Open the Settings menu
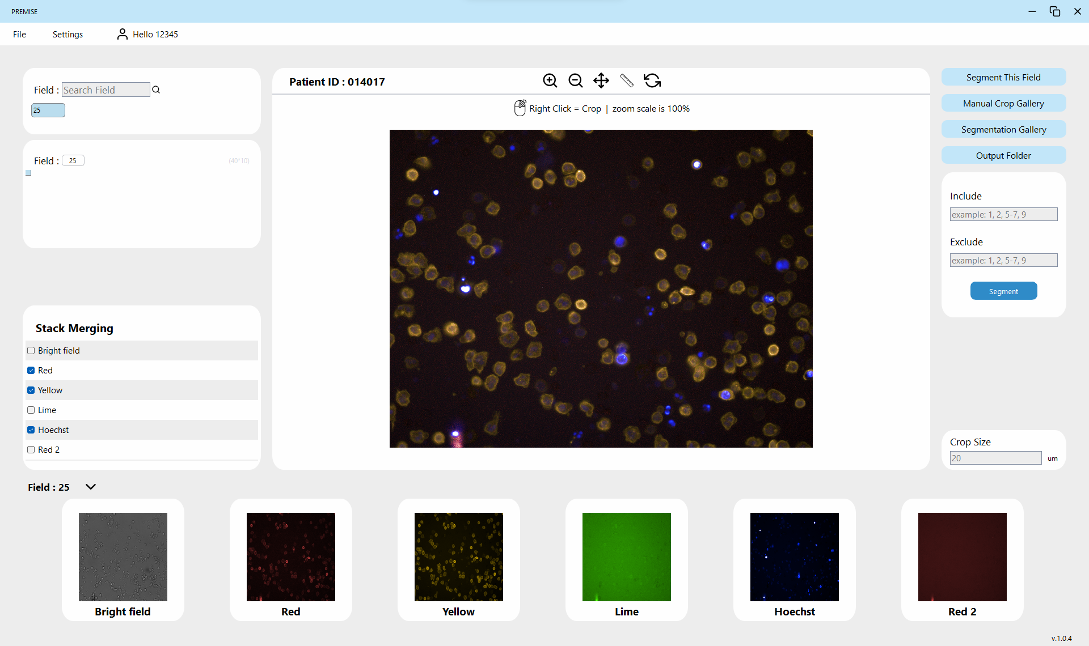Screen dimensions: 1089x646 67,34
